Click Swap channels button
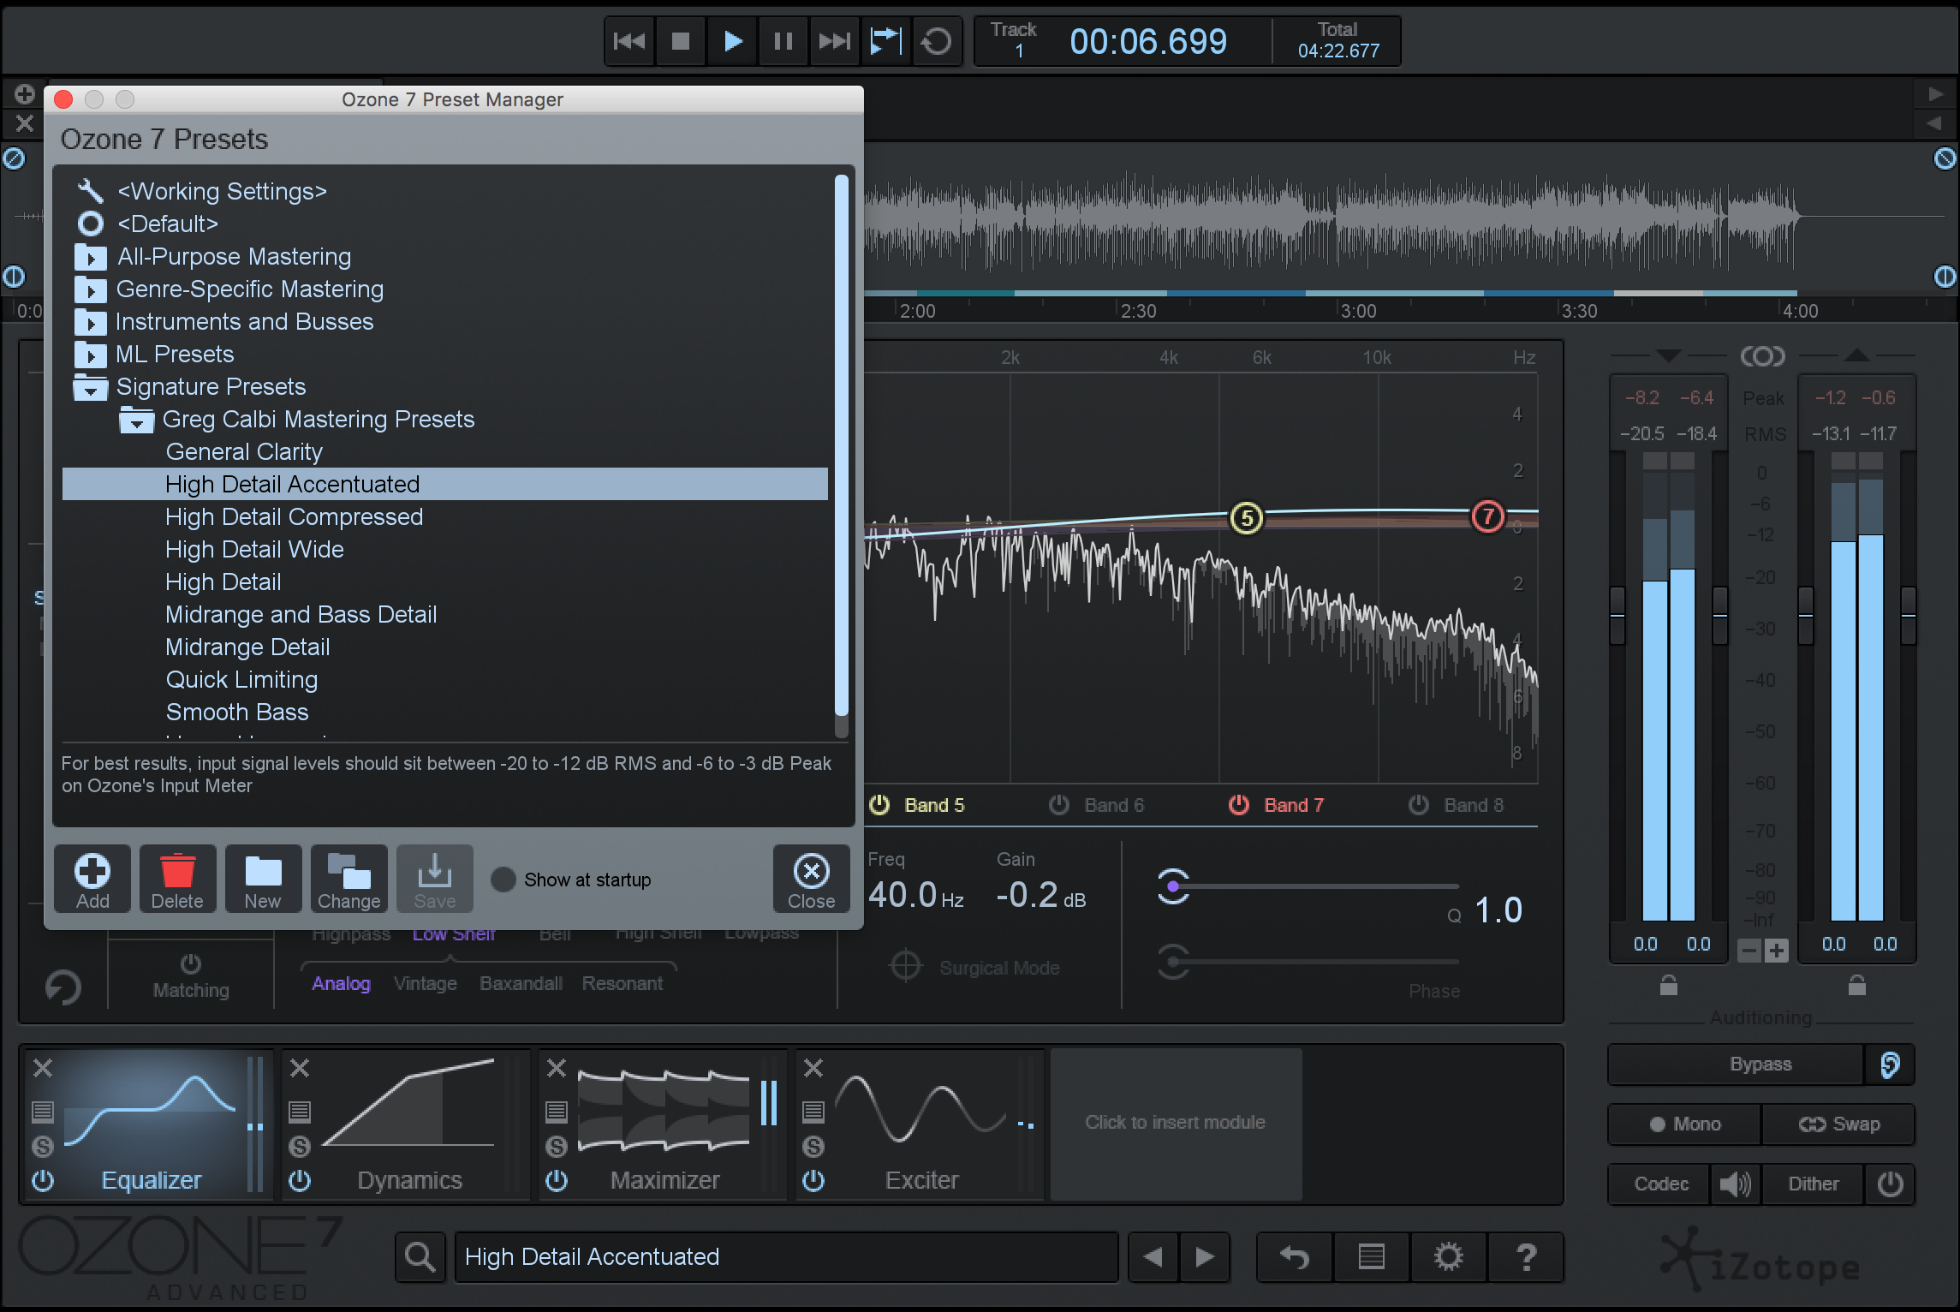 (x=1838, y=1124)
